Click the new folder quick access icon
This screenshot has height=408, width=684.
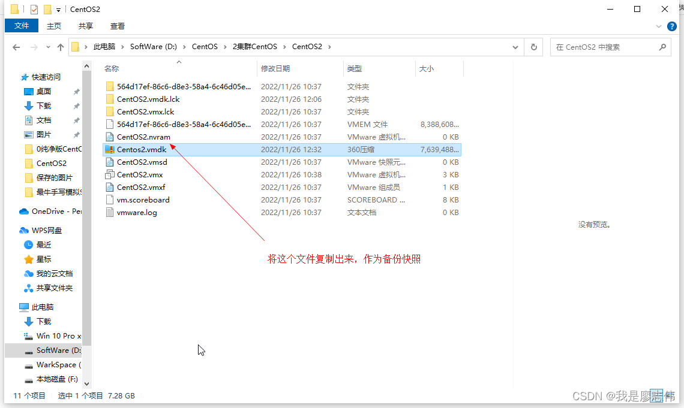47,9
